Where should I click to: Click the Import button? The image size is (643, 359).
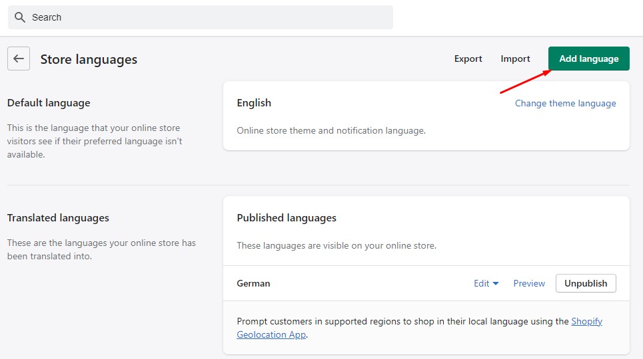pos(515,59)
